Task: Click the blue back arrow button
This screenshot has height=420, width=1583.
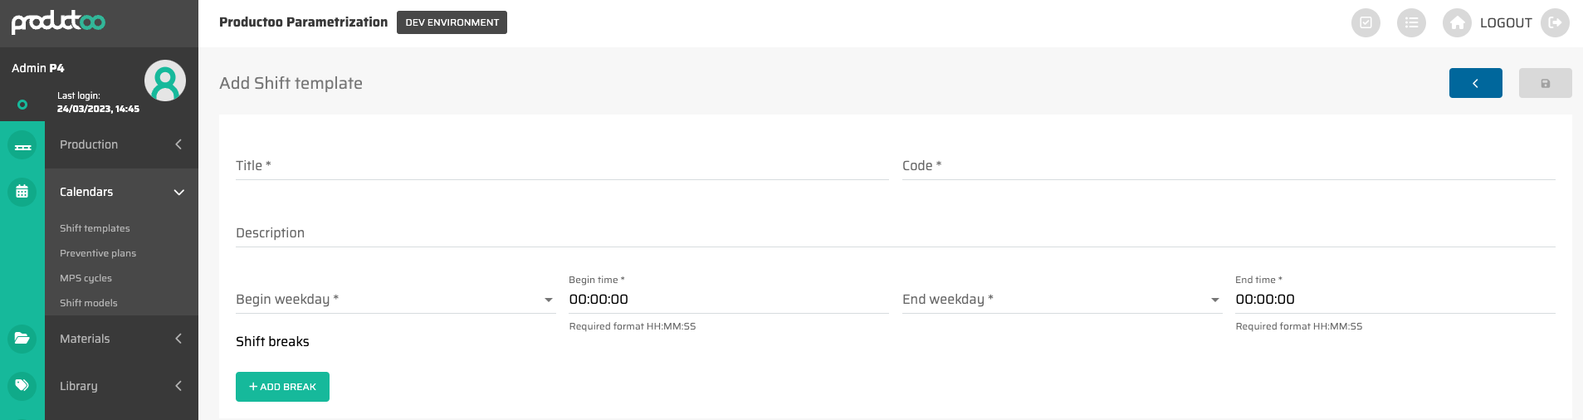Action: pos(1475,83)
